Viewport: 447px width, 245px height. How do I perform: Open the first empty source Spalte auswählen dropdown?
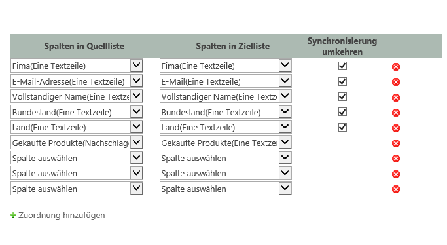click(x=77, y=158)
